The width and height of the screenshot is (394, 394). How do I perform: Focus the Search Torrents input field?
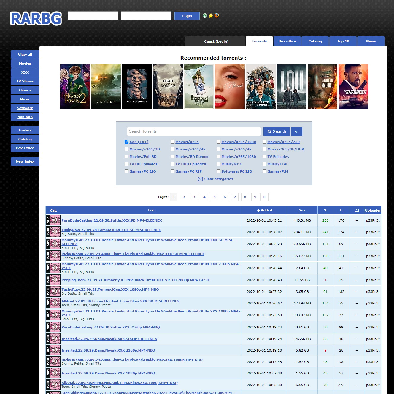coord(194,131)
